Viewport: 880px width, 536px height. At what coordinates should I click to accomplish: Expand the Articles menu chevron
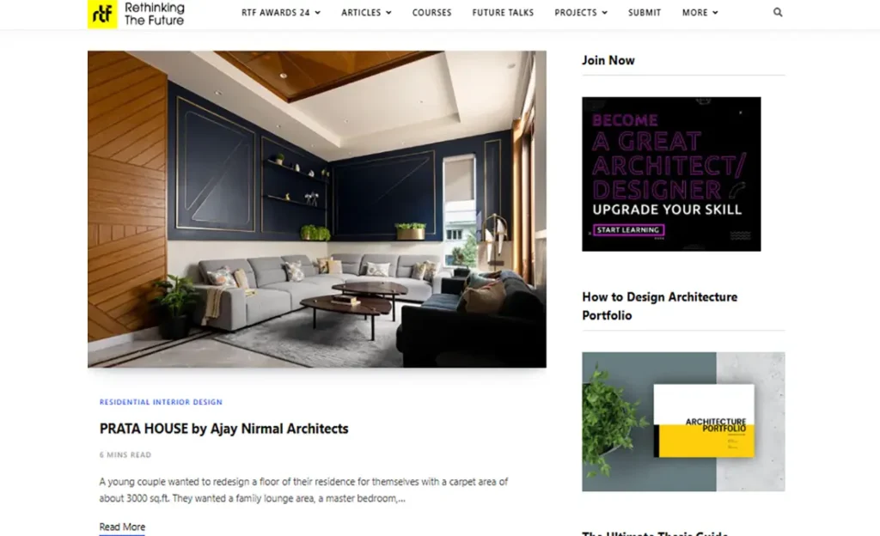point(389,12)
